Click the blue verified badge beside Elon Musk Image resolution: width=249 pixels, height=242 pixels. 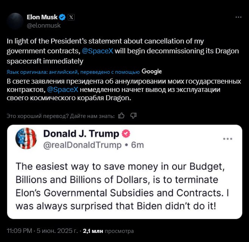(62, 17)
